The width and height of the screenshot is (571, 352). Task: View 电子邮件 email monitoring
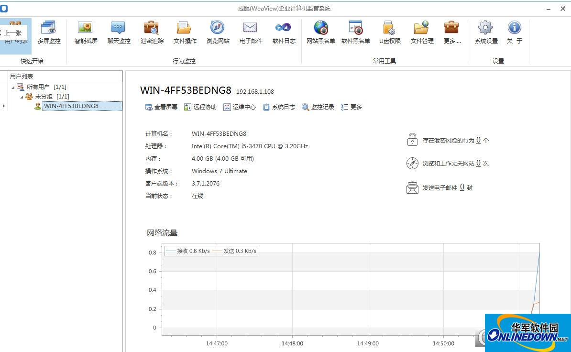(250, 33)
